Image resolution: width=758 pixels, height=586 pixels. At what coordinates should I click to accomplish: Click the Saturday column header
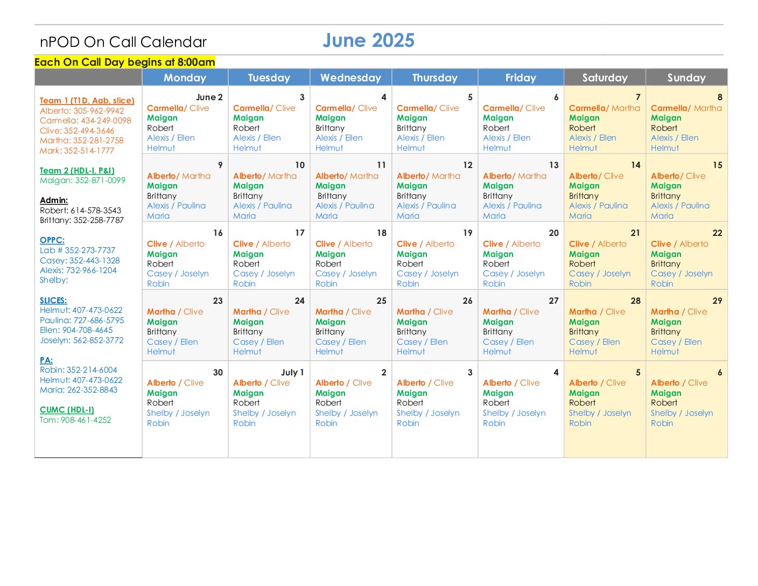605,78
